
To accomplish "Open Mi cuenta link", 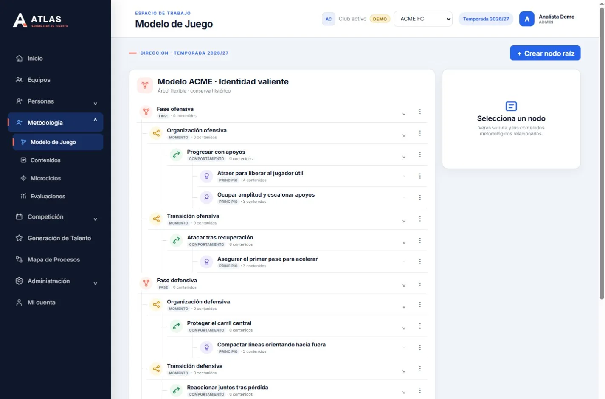I will (x=55, y=302).
